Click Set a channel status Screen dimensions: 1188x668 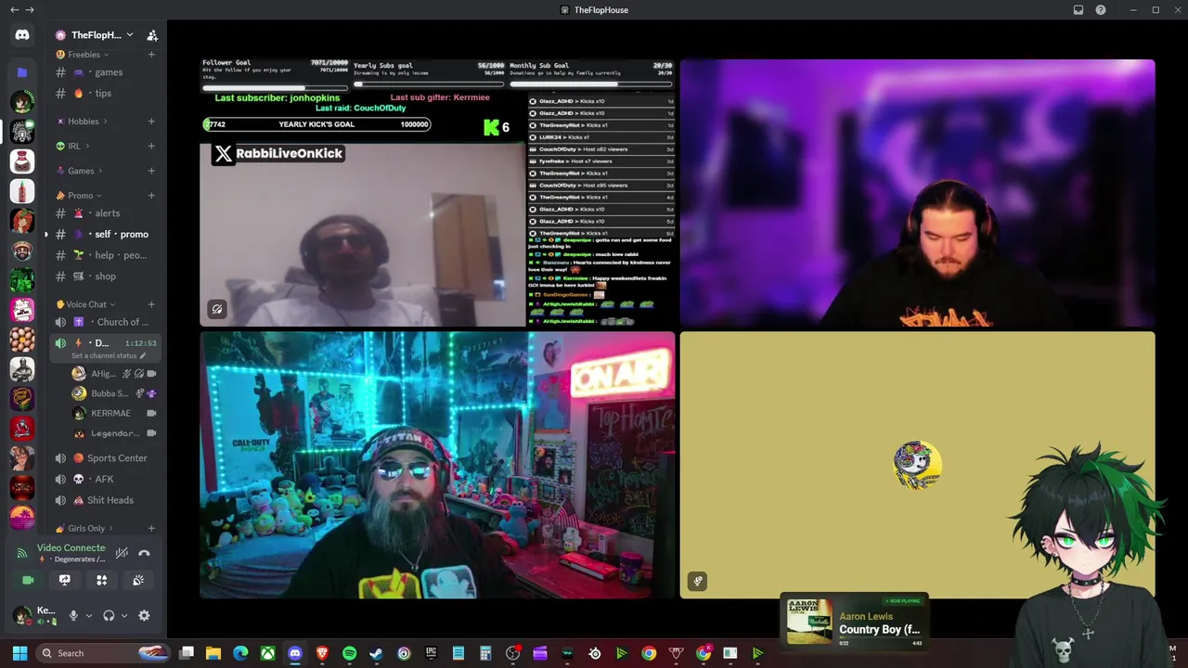coord(109,355)
